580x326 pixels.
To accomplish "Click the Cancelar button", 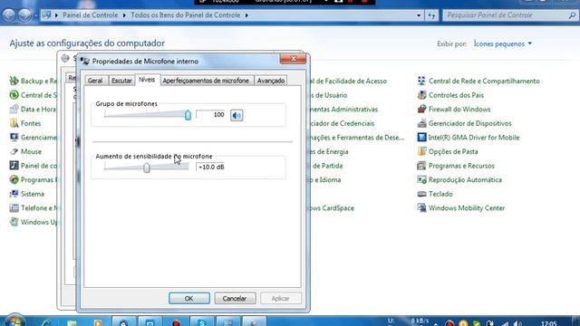I will pyautogui.click(x=235, y=298).
